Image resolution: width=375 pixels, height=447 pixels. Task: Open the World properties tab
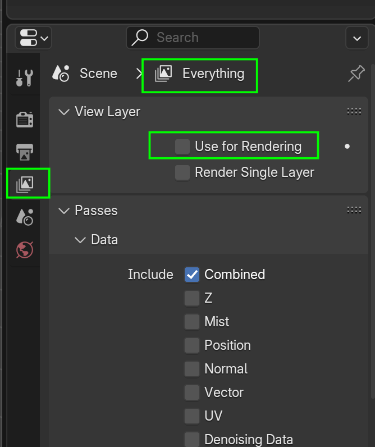[x=24, y=249]
